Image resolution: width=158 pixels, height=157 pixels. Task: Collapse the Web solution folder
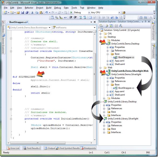pos(100,68)
